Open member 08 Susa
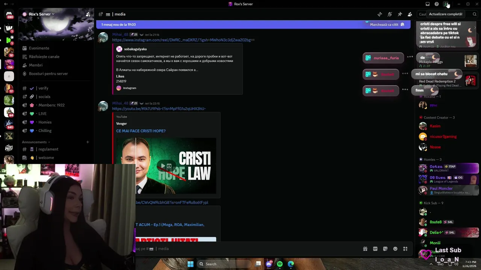Image resolution: width=481 pixels, height=270 pixels. tap(448, 179)
